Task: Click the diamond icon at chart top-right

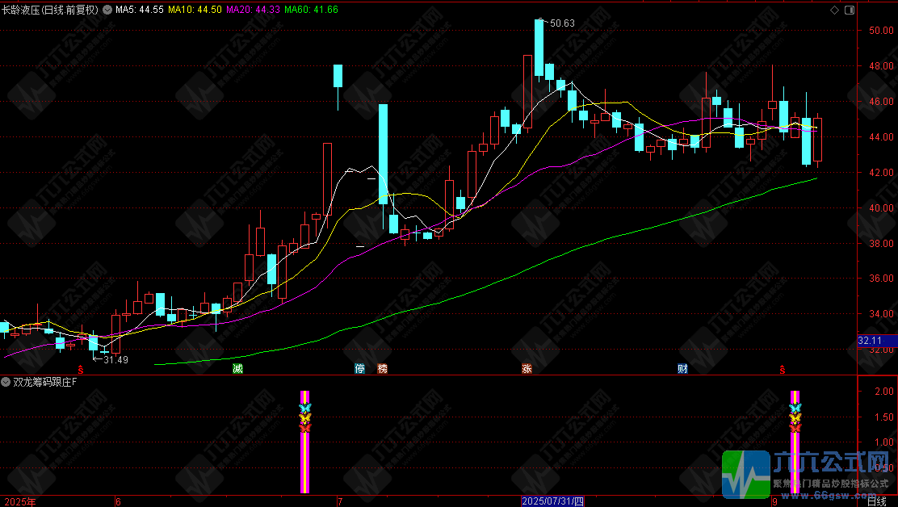Action: pos(834,10)
